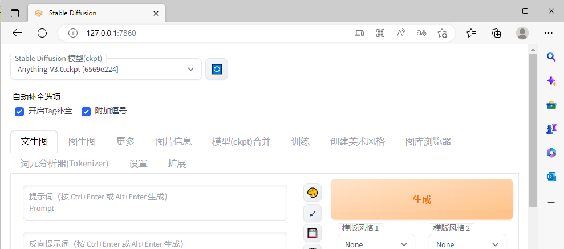Image resolution: width=564 pixels, height=249 pixels.
Task: Open the 设置 tab
Action: pyautogui.click(x=138, y=164)
